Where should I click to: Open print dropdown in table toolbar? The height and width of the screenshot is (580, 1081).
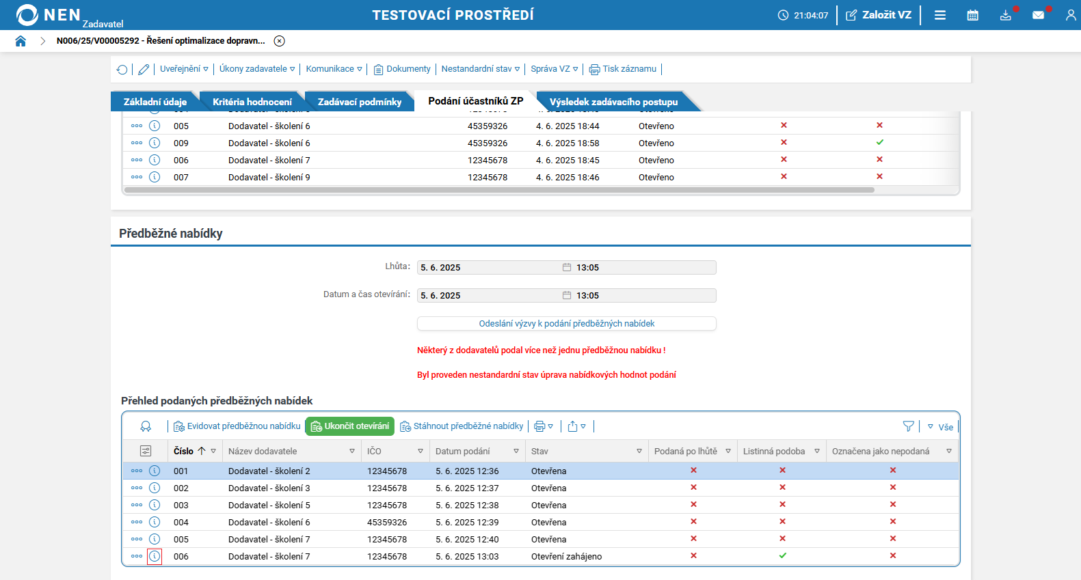(x=544, y=426)
